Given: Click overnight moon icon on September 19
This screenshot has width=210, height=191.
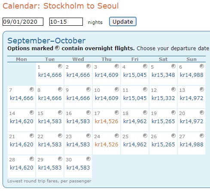Looking at the screenshot, I should click(173, 112).
